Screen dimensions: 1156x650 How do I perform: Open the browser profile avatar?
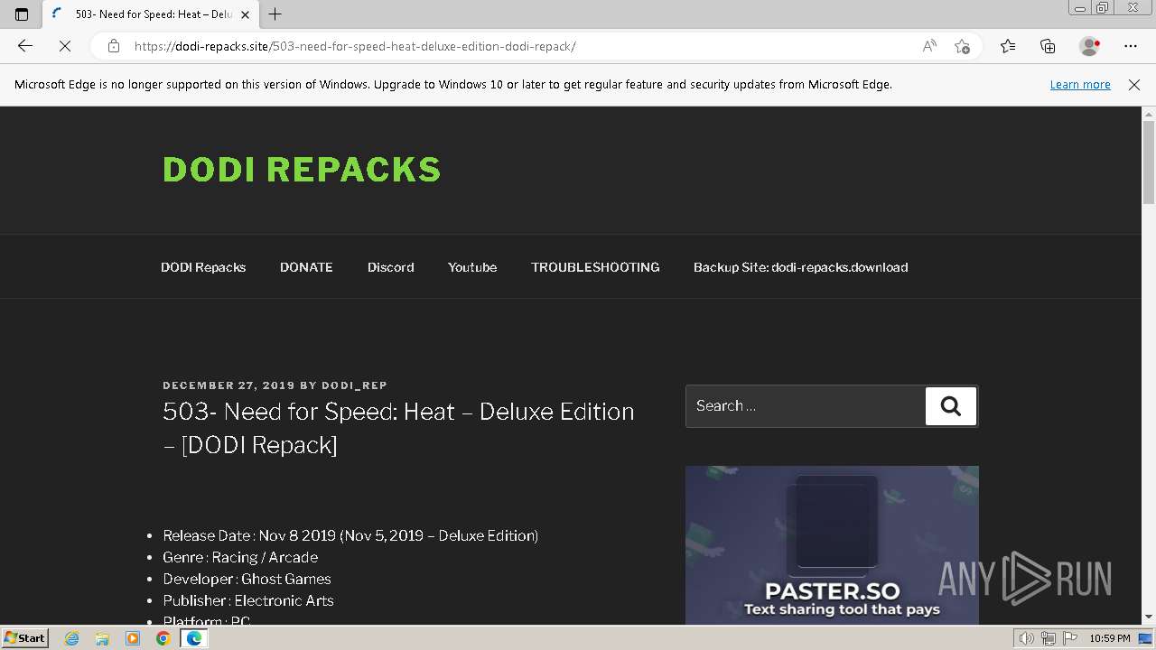1089,46
